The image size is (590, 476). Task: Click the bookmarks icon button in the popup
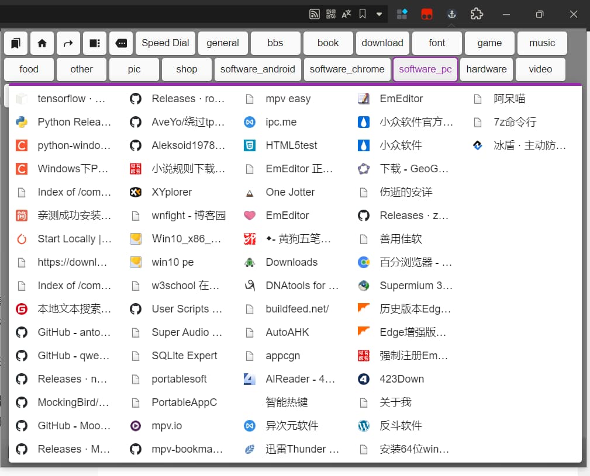[x=16, y=43]
